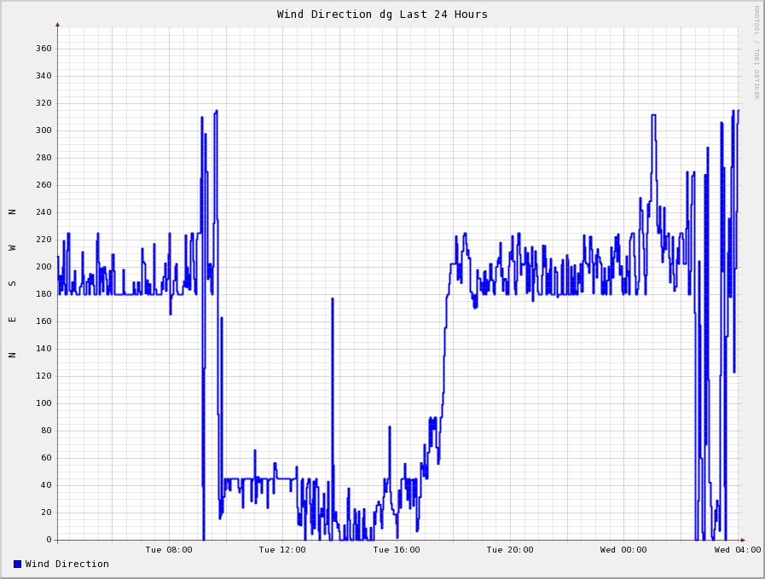This screenshot has height=579, width=765.
Task: Click the blue Wind Direction legend swatch
Action: 17,564
